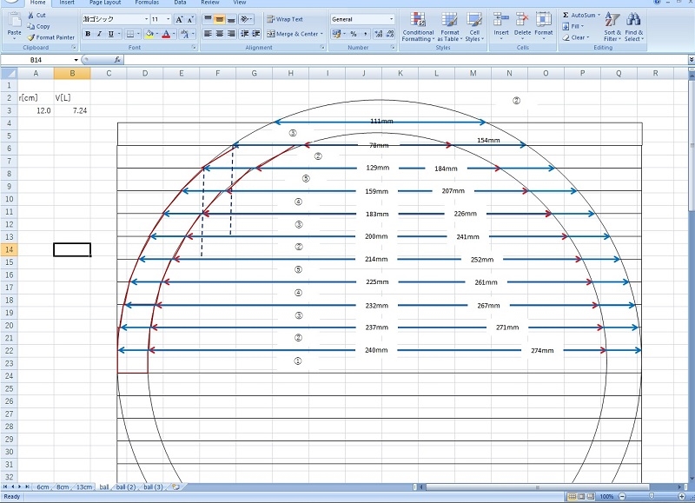Toggle italic formatting
Image resolution: width=695 pixels, height=503 pixels.
pyautogui.click(x=99, y=34)
